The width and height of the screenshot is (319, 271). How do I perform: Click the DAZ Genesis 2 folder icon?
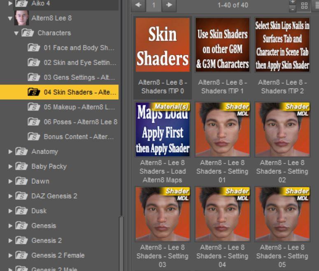(x=21, y=196)
